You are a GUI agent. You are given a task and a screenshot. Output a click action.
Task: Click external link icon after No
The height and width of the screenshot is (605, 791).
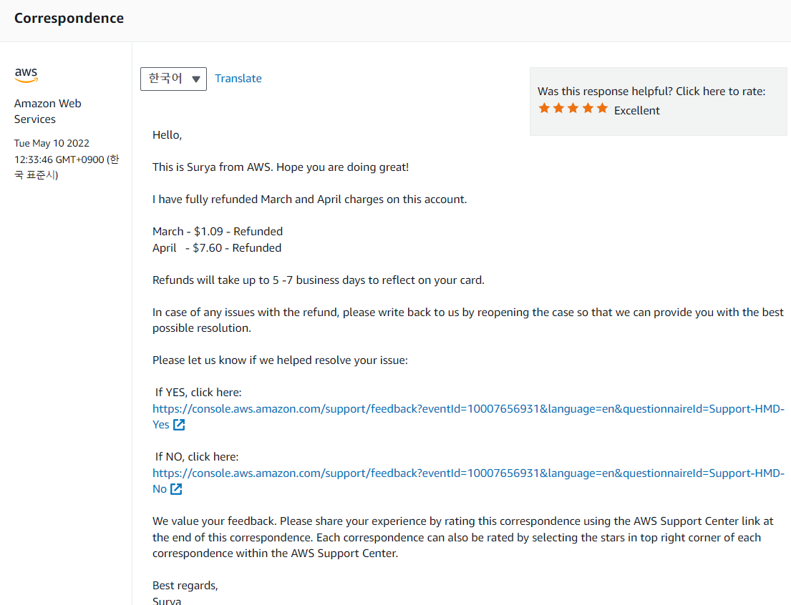coord(176,489)
